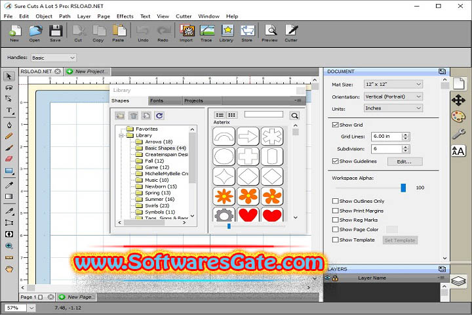Open the Path menu
Viewport: 472px width, 315px height.
pos(65,16)
